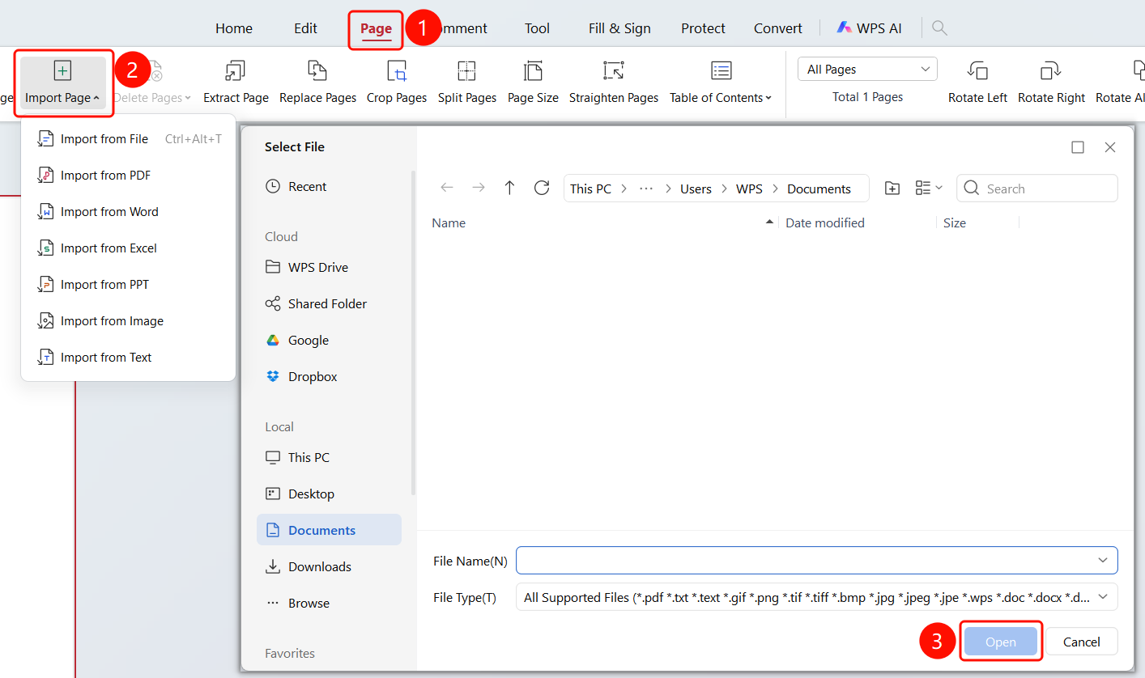Viewport: 1145px width, 678px height.
Task: Choose Import from Image
Action: [x=128, y=321]
